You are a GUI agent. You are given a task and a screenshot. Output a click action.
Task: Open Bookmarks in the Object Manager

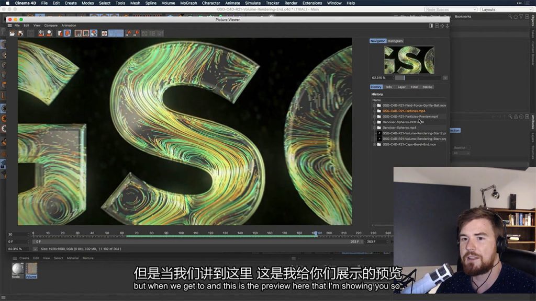463,16
